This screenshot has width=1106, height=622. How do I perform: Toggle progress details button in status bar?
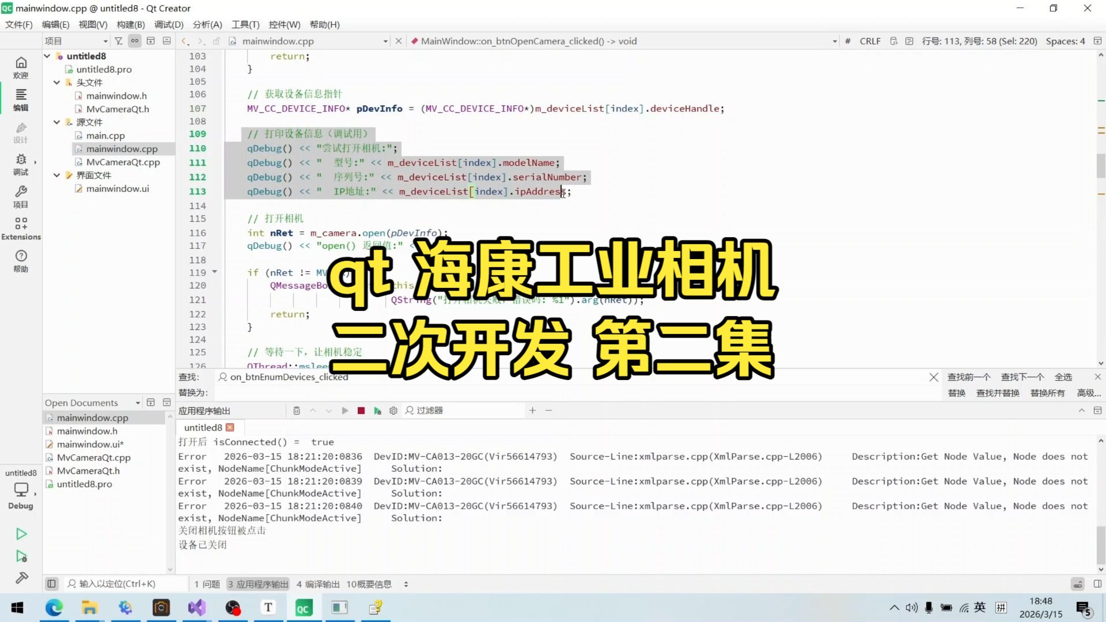(x=1078, y=584)
